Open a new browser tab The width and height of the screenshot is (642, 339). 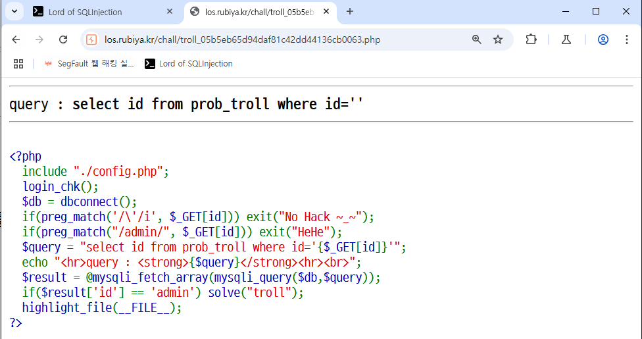coord(350,11)
